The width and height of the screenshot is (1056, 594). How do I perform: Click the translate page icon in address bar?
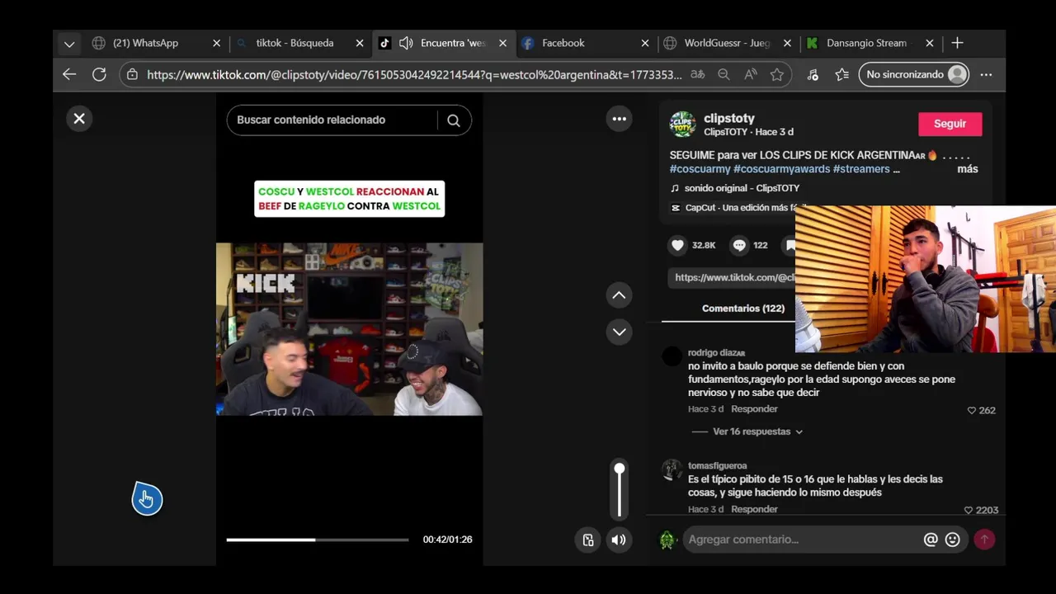[698, 74]
